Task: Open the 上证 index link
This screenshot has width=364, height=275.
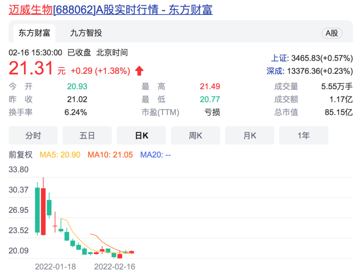Action: pos(279,58)
